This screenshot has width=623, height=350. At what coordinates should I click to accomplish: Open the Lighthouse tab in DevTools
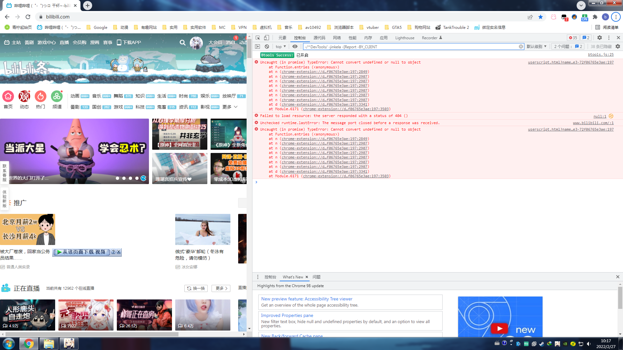(x=405, y=38)
